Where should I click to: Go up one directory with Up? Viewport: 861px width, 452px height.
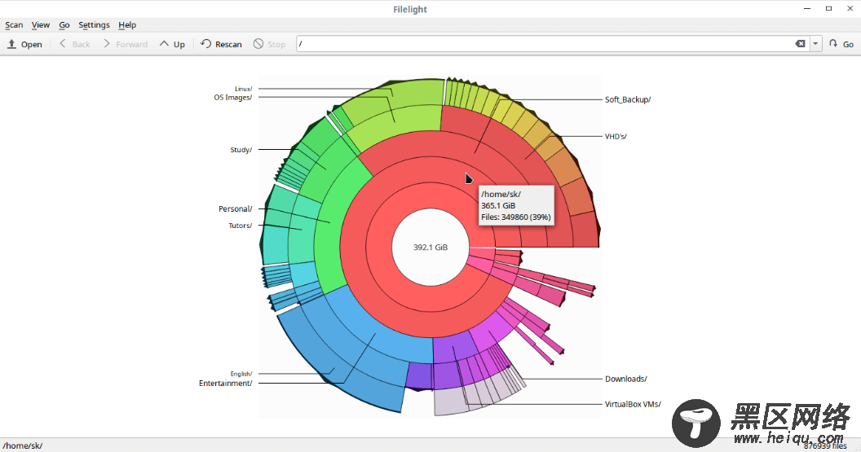172,44
